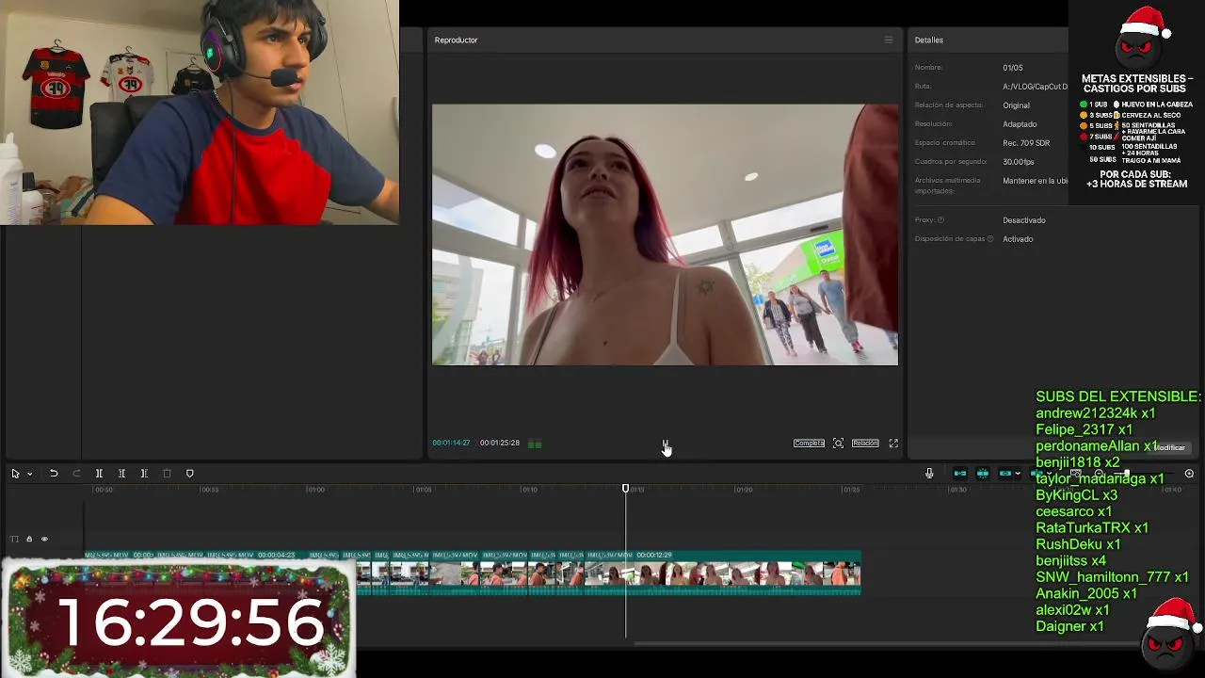Open the Reproductor panel hamburger menu
This screenshot has height=678, width=1205.
coord(888,40)
